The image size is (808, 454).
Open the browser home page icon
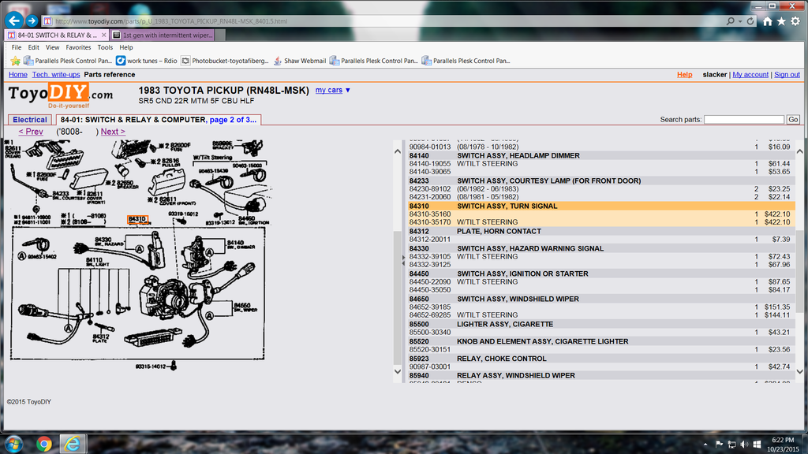coord(767,21)
